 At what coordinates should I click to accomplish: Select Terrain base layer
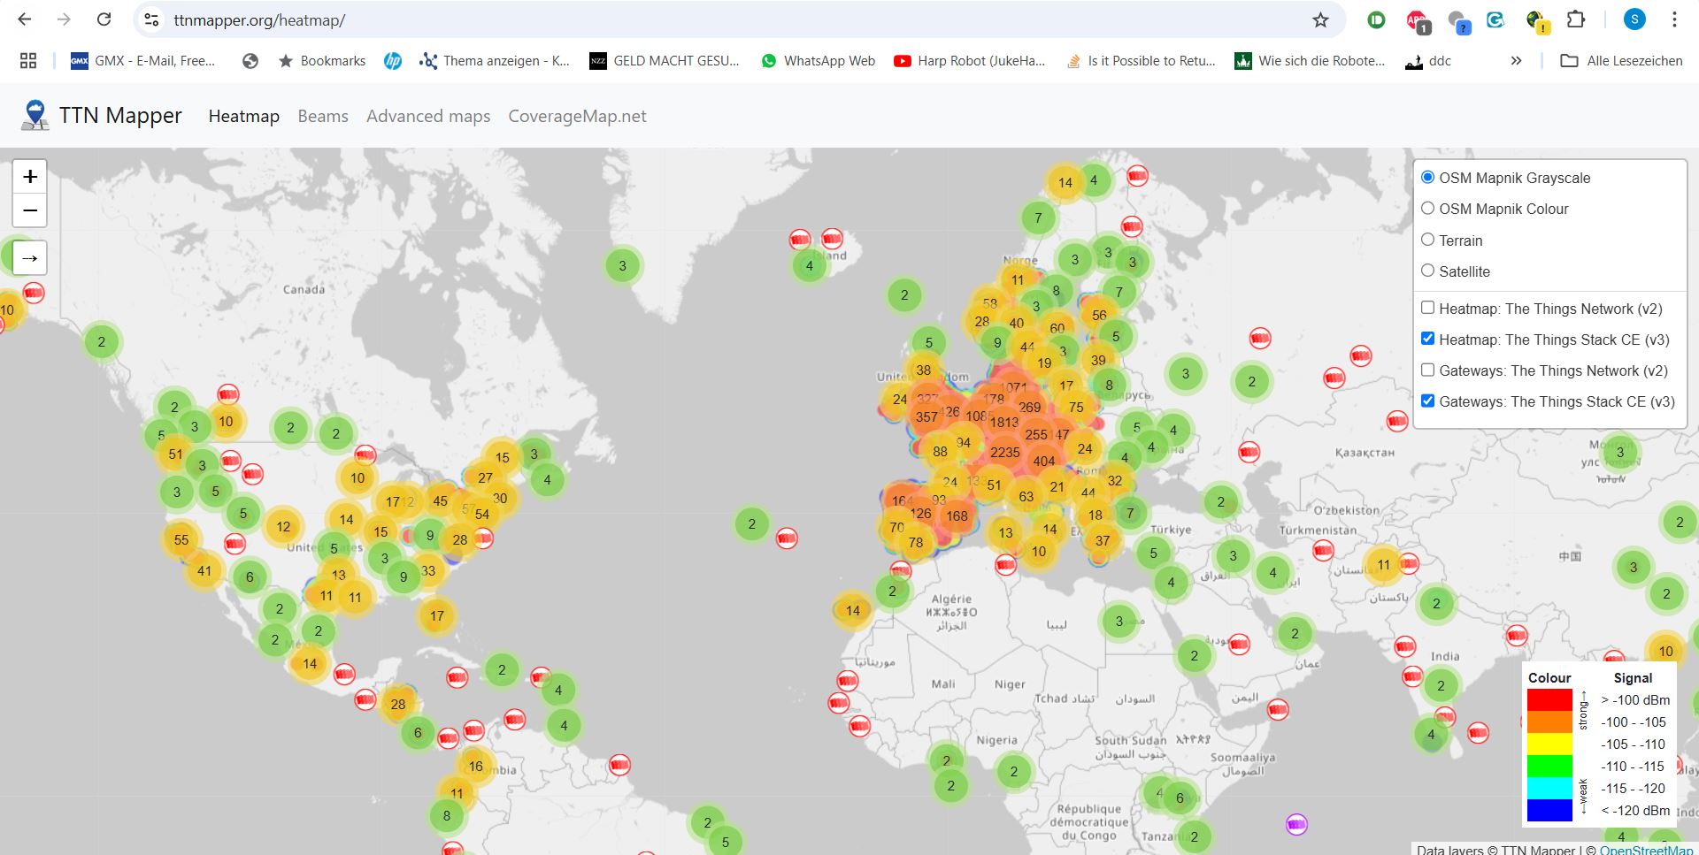pyautogui.click(x=1427, y=240)
